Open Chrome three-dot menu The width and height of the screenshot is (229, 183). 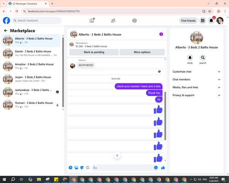[225, 11]
